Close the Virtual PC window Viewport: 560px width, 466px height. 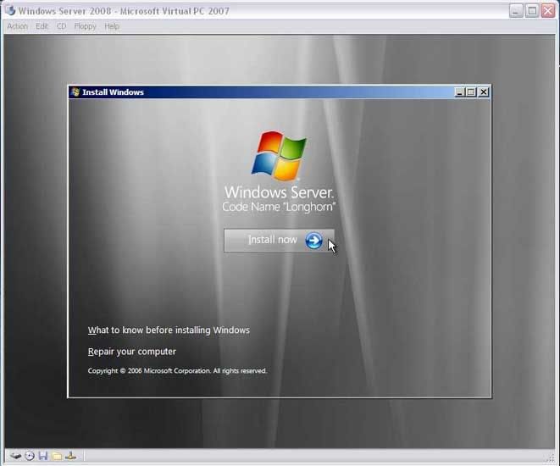click(x=547, y=11)
